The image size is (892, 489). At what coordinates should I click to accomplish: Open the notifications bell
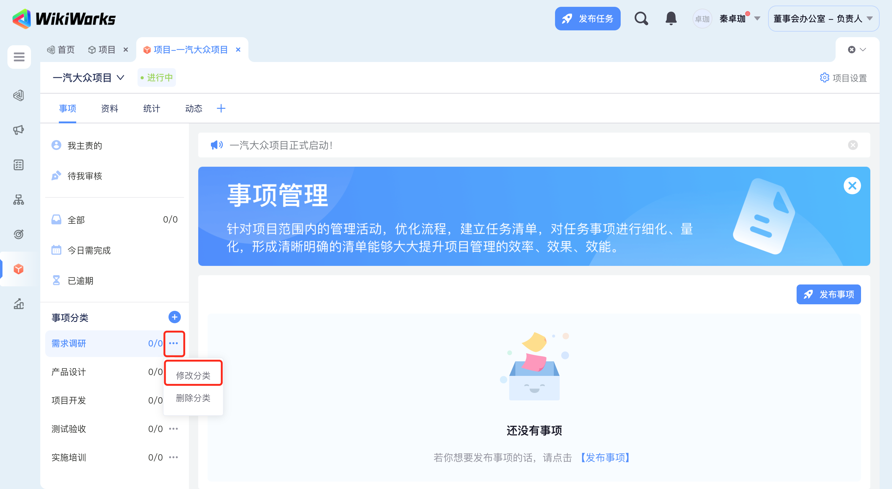coord(671,18)
